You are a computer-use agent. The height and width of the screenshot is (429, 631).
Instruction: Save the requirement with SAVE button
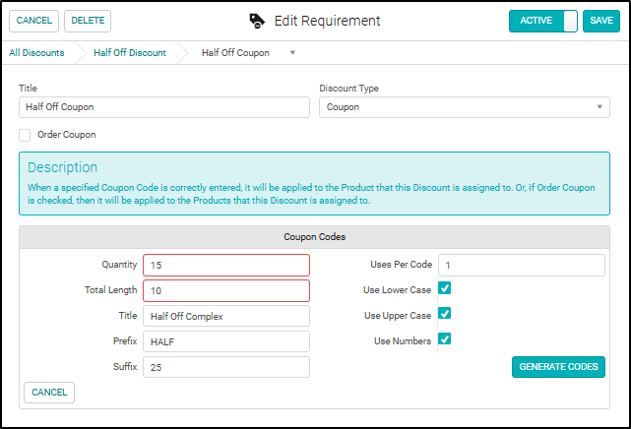tap(601, 21)
